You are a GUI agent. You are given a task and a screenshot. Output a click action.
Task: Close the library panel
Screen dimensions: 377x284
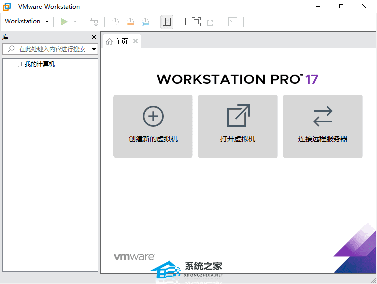[94, 37]
